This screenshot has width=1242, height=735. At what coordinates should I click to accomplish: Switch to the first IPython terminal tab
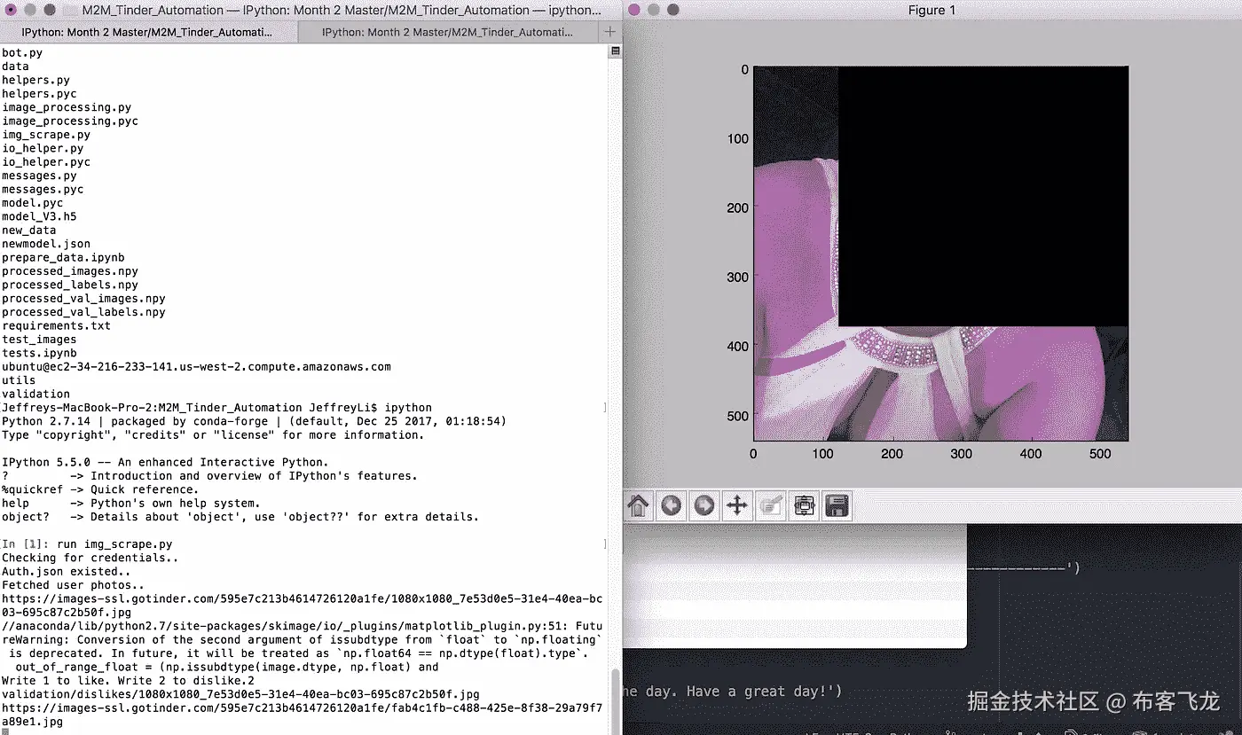pyautogui.click(x=149, y=32)
